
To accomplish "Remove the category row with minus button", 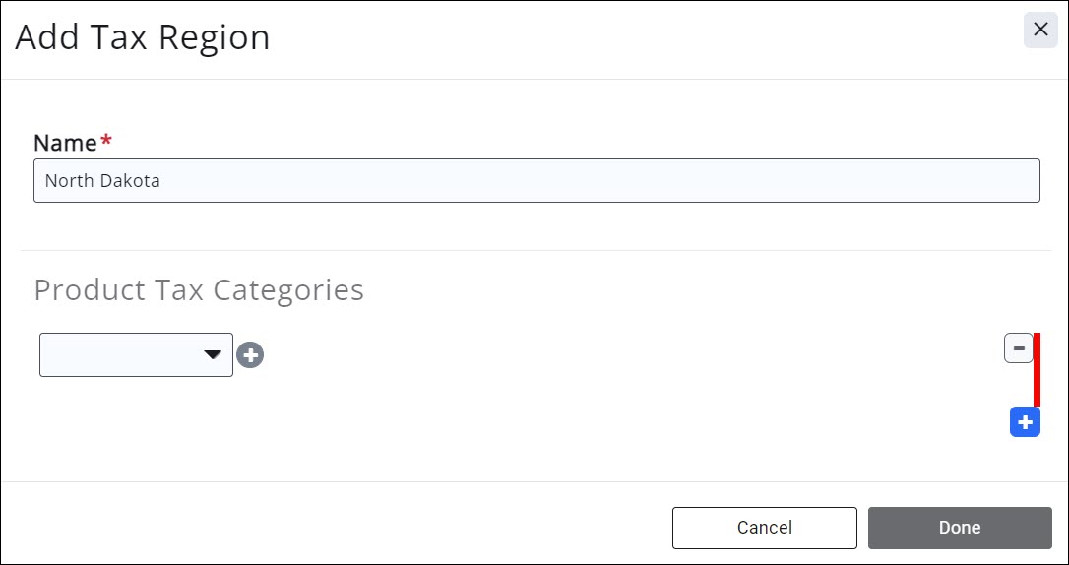I will (x=1018, y=348).
